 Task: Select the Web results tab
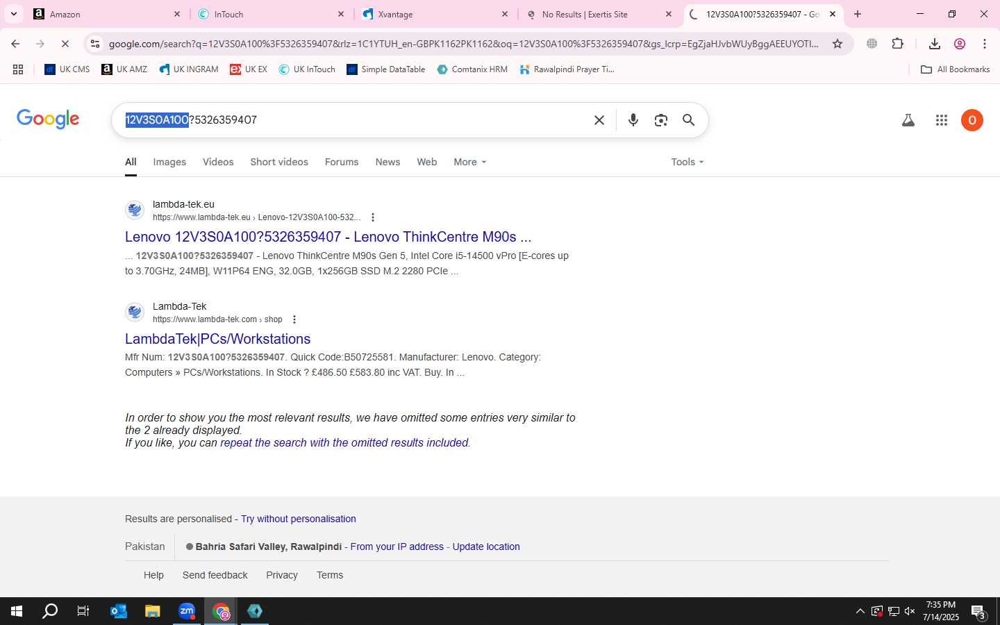coord(427,162)
